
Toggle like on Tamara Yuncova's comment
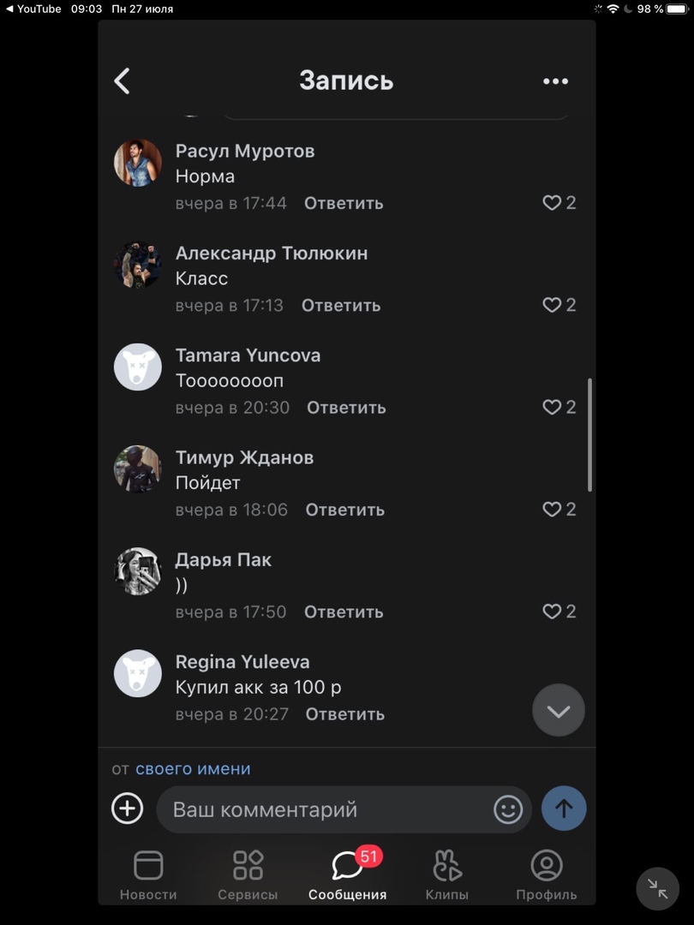552,408
